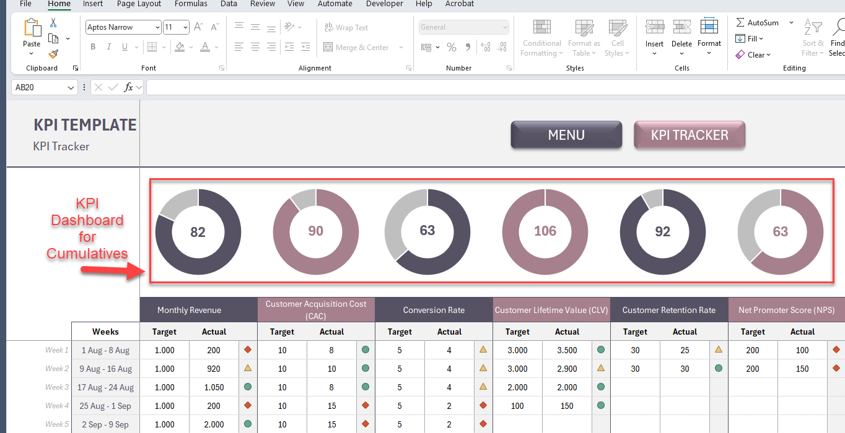Open the Review ribbon tab
Viewport: 845px width, 433px height.
(262, 4)
